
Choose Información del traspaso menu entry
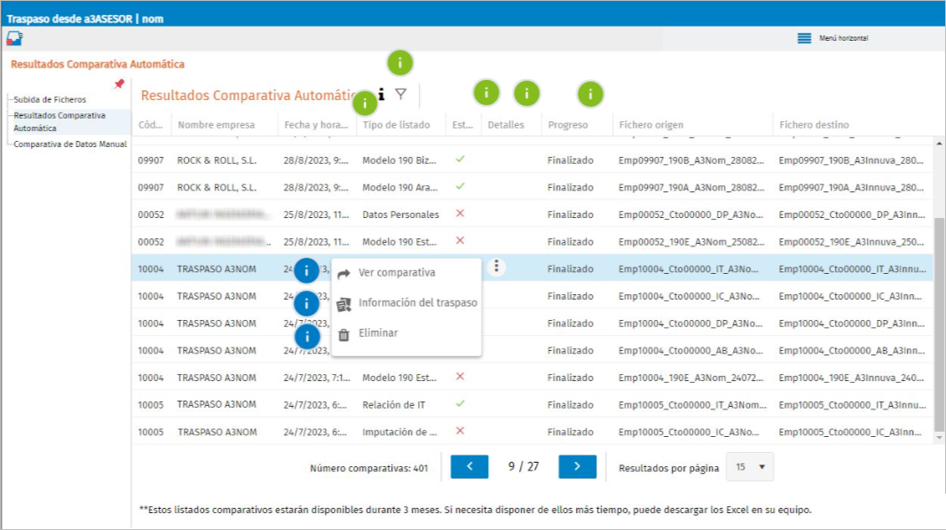[x=417, y=303]
